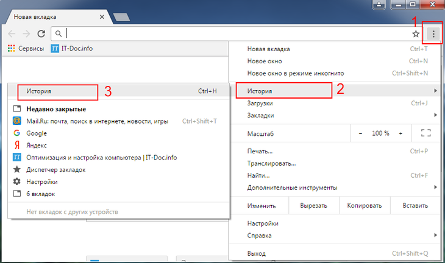445x263 pixels.
Task: Click the IT favicon next to Оптимизация и настройка
Action: click(17, 157)
